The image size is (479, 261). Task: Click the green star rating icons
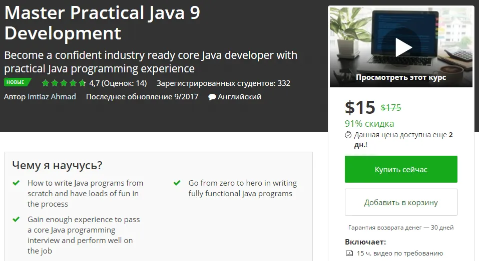[64, 83]
